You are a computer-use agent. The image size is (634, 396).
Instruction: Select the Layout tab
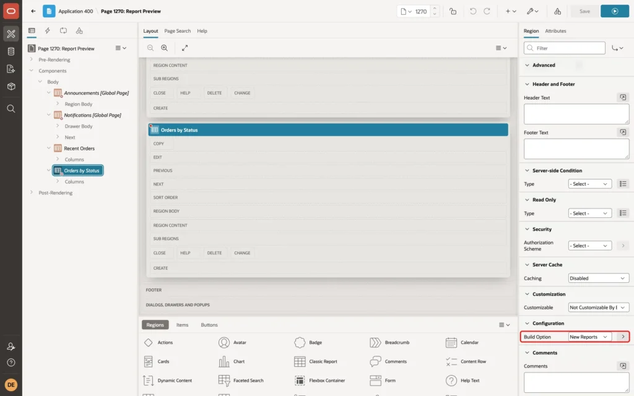point(150,31)
